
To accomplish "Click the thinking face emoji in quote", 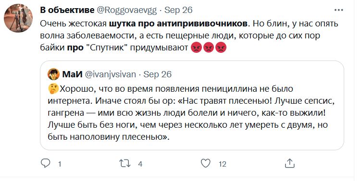I will tap(53, 89).
